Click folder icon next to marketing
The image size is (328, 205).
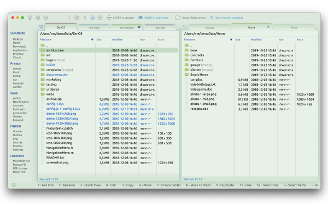coord(43,79)
